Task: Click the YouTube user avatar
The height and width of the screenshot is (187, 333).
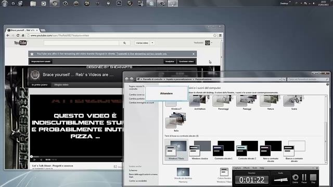Action: (x=208, y=43)
